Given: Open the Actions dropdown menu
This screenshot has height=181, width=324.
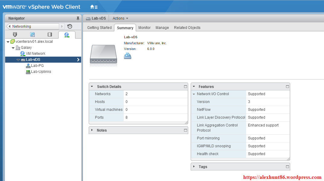Looking at the screenshot, I should [x=120, y=18].
